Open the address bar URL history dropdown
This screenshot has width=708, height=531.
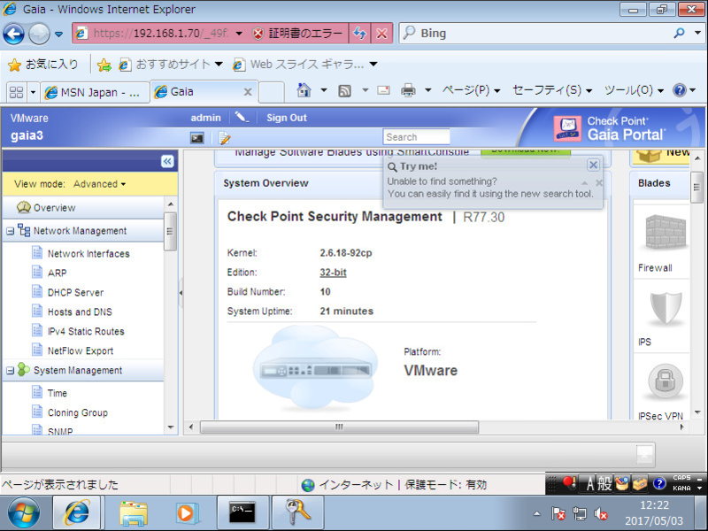(x=239, y=34)
